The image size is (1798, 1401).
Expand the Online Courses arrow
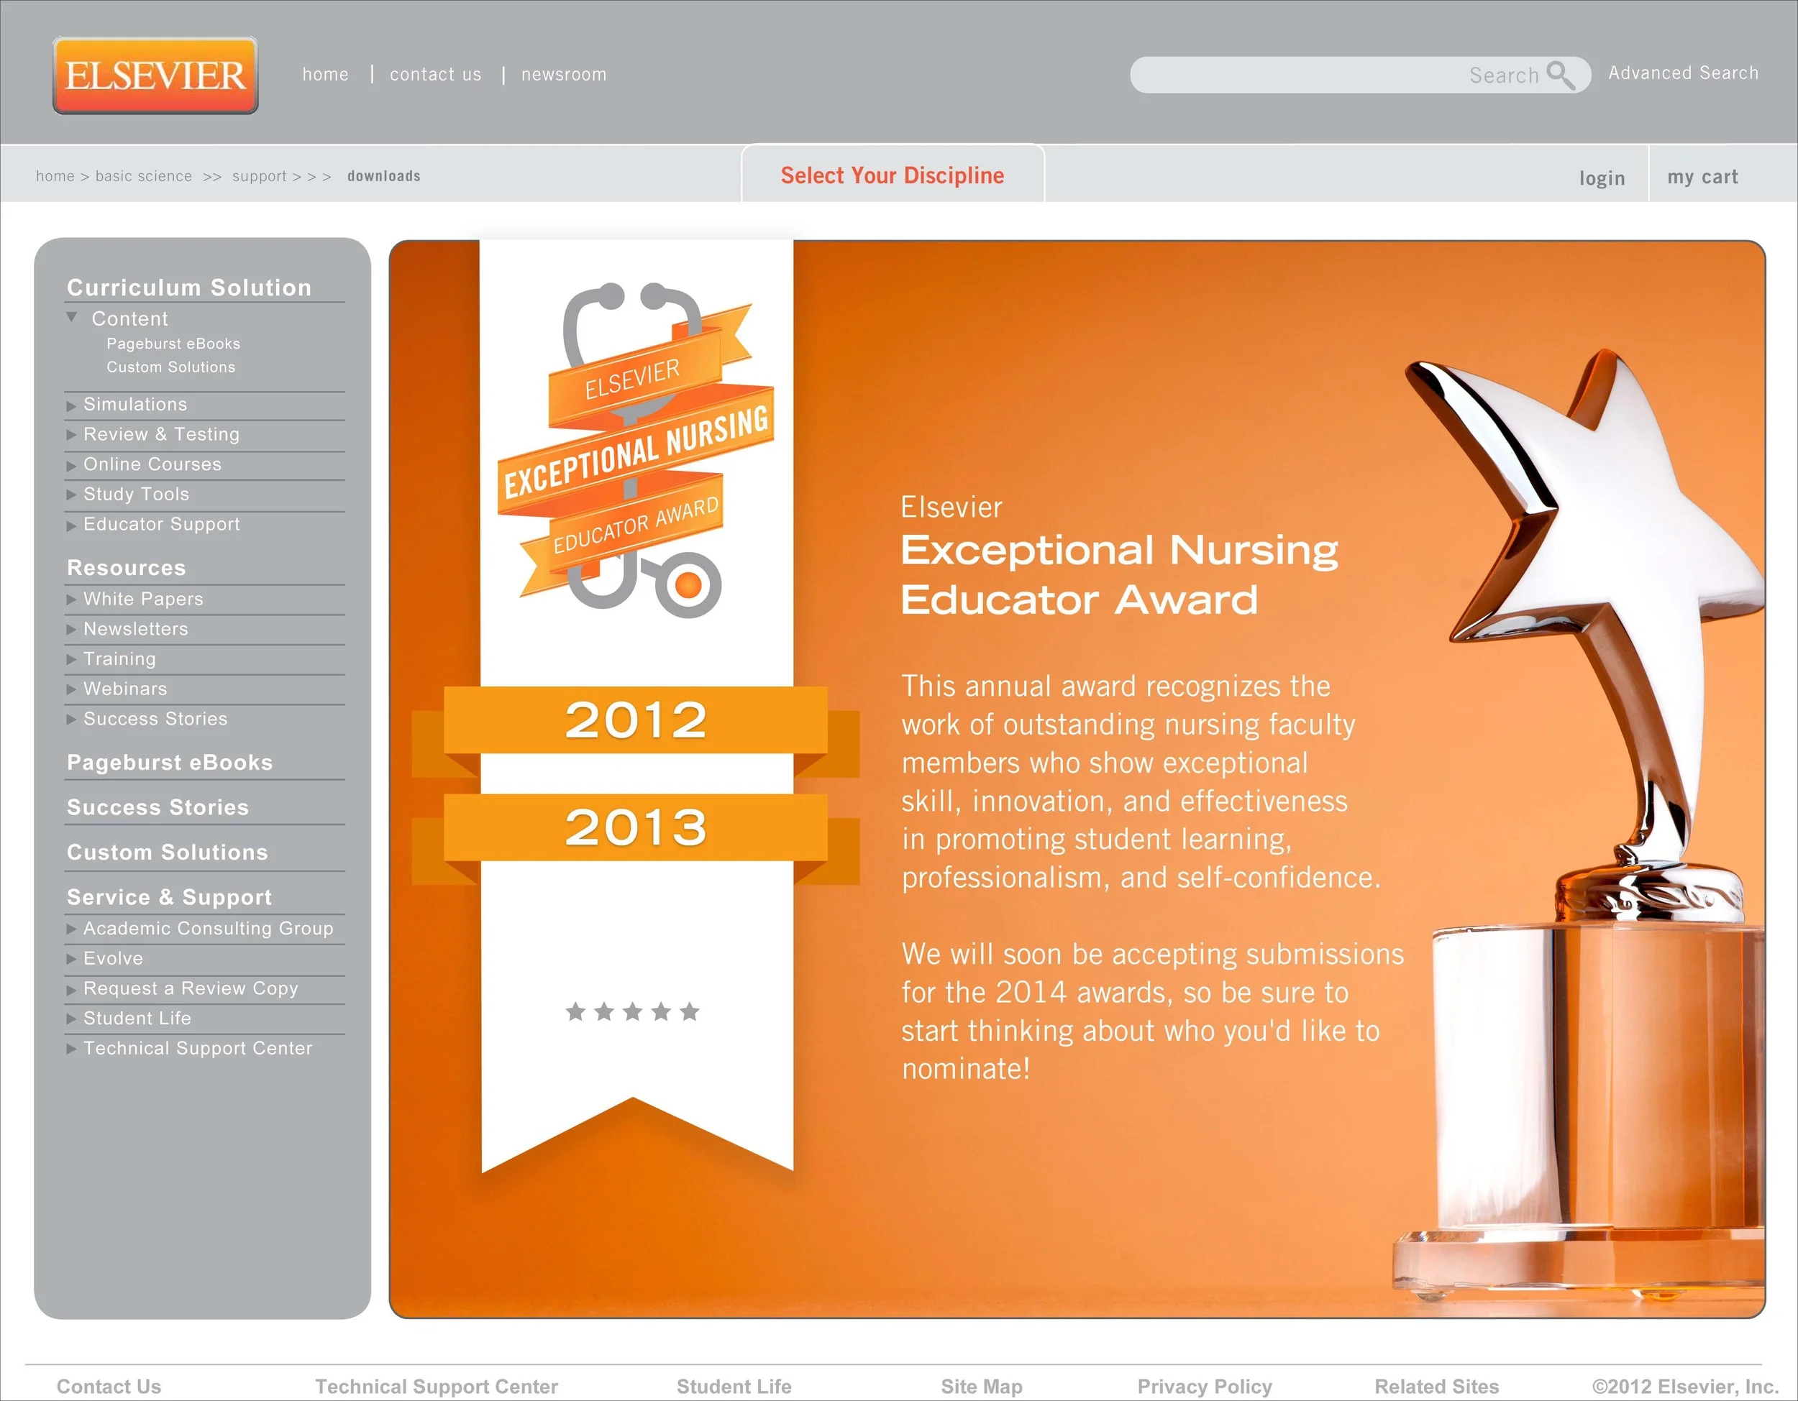(x=72, y=466)
